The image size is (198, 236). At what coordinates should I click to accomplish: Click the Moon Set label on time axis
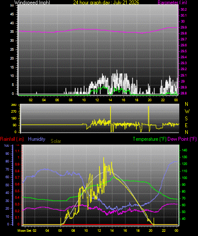[x=24, y=230]
